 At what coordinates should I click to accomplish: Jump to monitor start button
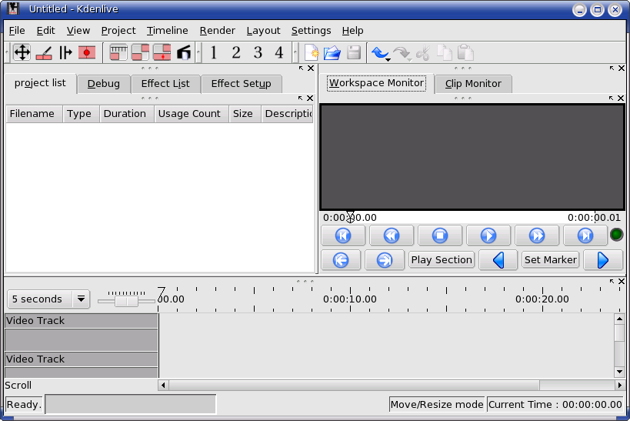[x=343, y=236]
